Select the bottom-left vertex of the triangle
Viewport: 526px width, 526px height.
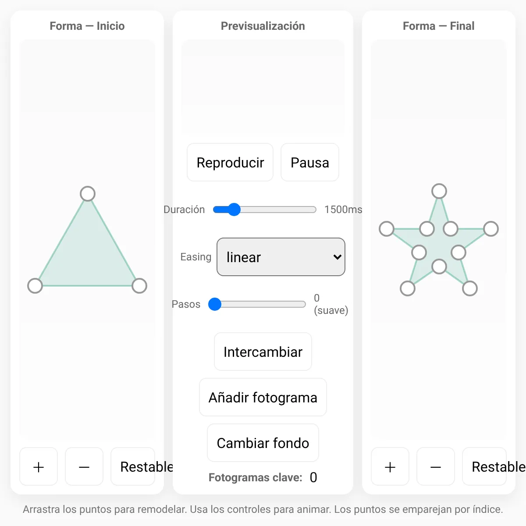pos(35,286)
